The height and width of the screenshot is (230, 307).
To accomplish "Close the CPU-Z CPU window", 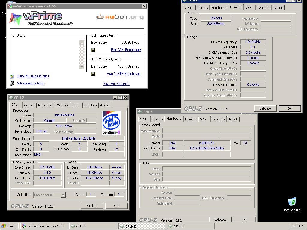I will 126,98.
